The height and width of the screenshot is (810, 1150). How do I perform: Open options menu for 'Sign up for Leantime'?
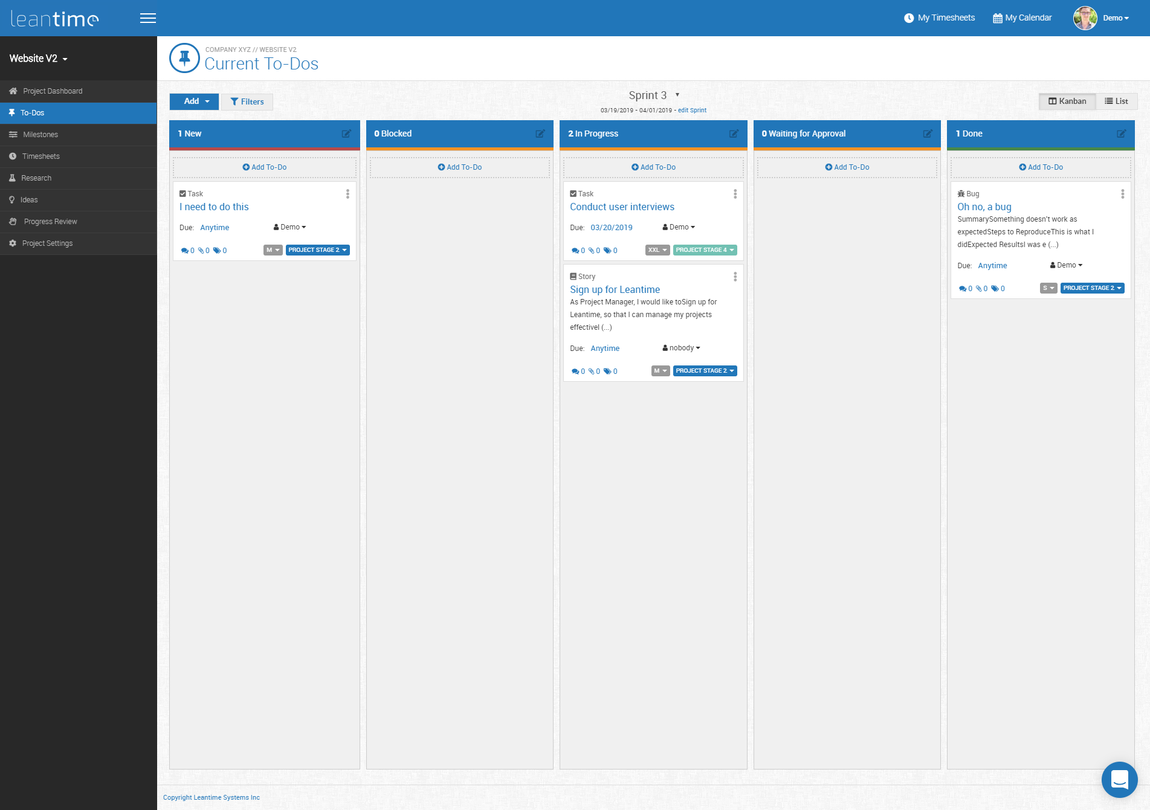735,277
